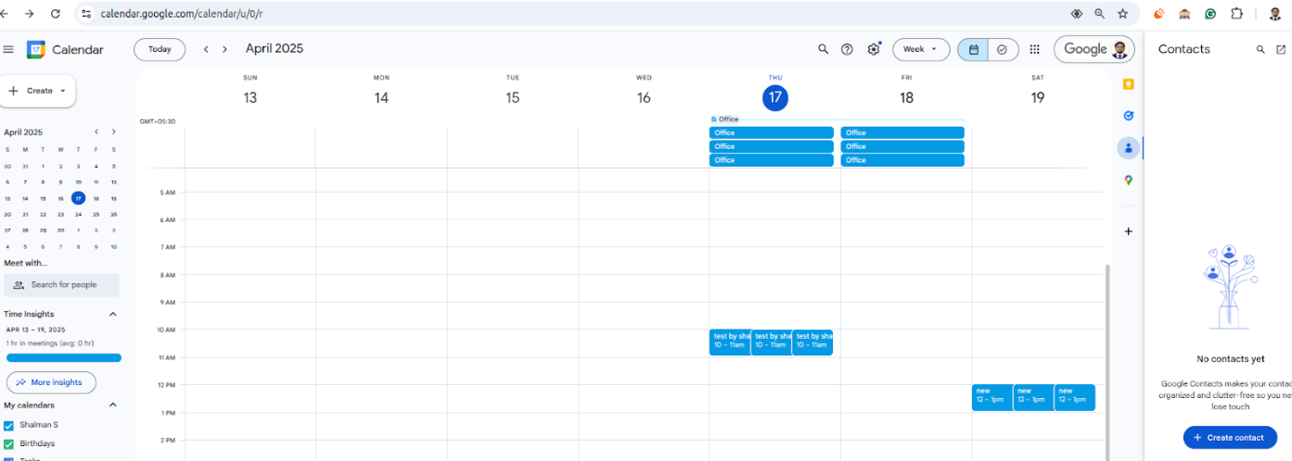Collapse the Time Insights section
1292x461 pixels.
point(113,314)
